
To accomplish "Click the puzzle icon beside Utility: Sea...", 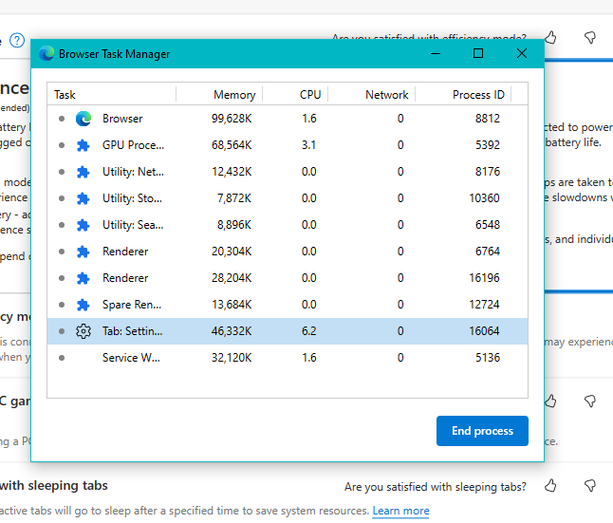I will 83,225.
